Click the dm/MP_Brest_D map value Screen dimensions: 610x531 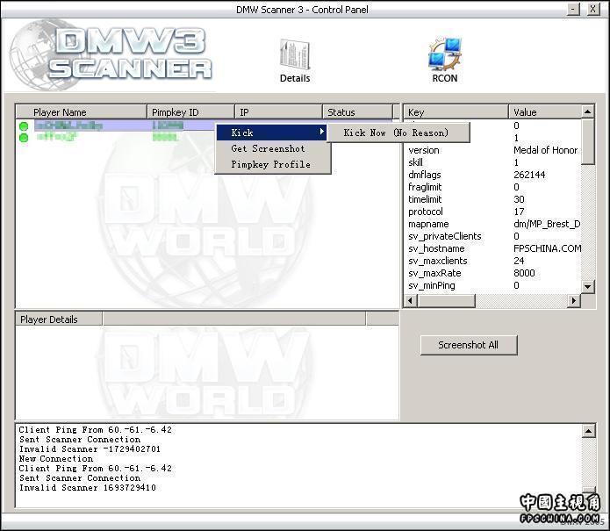(547, 224)
